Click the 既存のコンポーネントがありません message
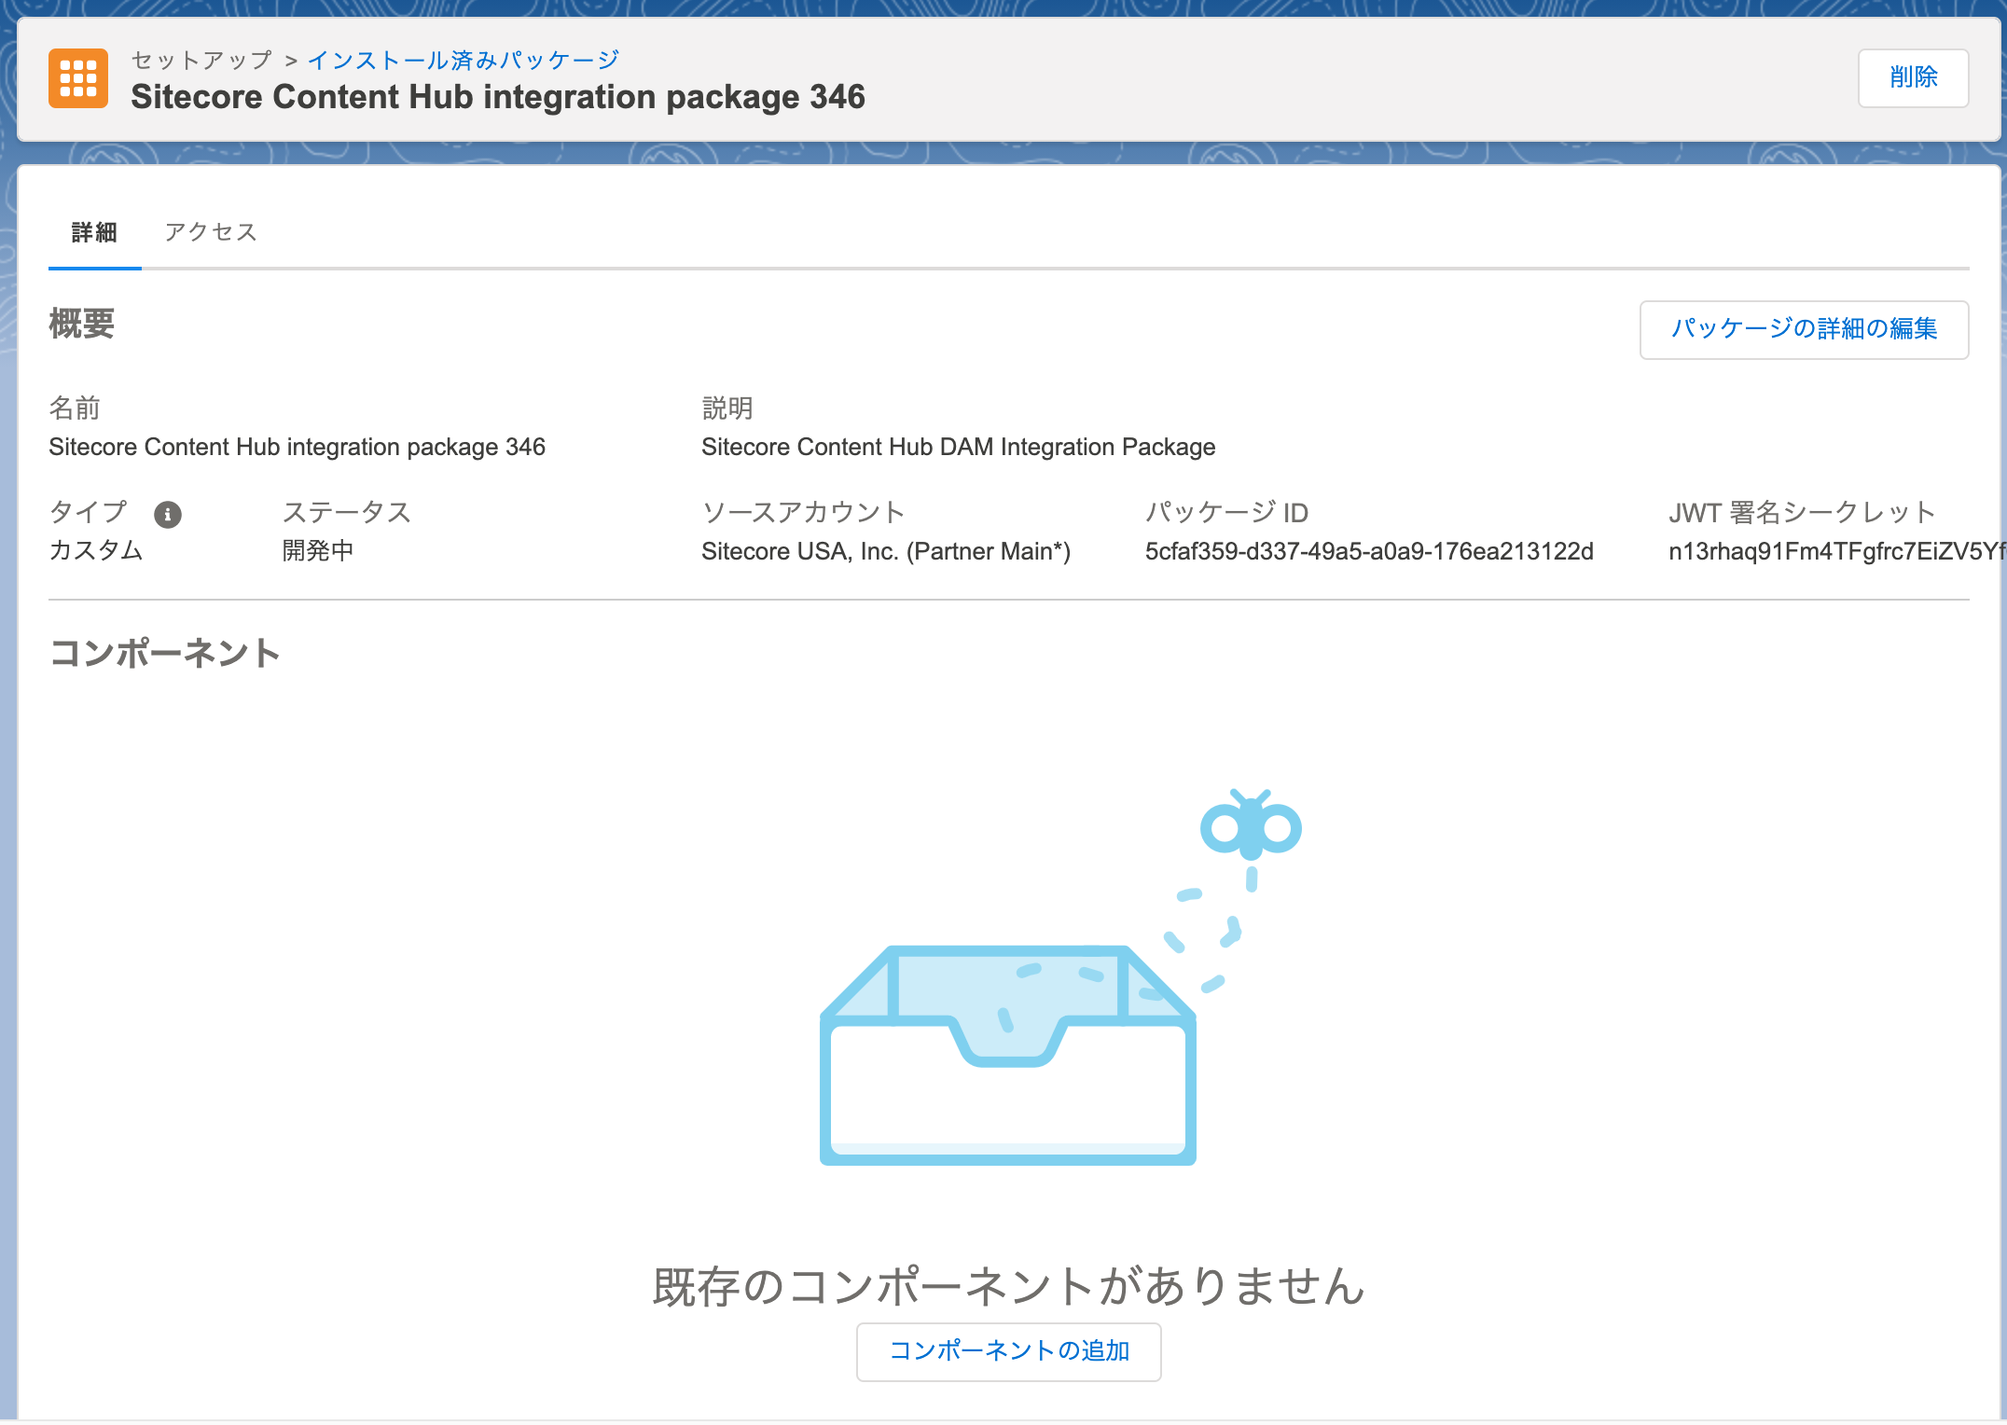This screenshot has height=1425, width=2007. pyautogui.click(x=1009, y=1286)
